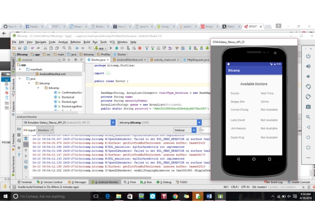Tap the phone screen Home button
This screenshot has width=315, height=224.
[x=254, y=159]
